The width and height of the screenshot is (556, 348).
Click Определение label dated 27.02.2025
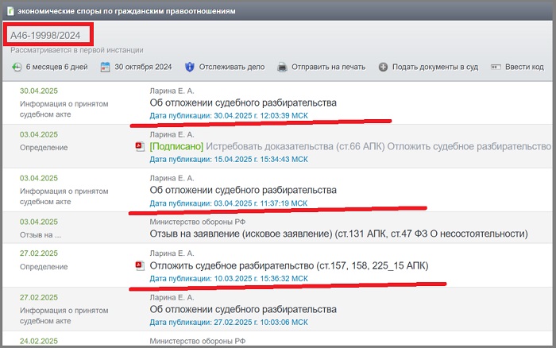44,267
